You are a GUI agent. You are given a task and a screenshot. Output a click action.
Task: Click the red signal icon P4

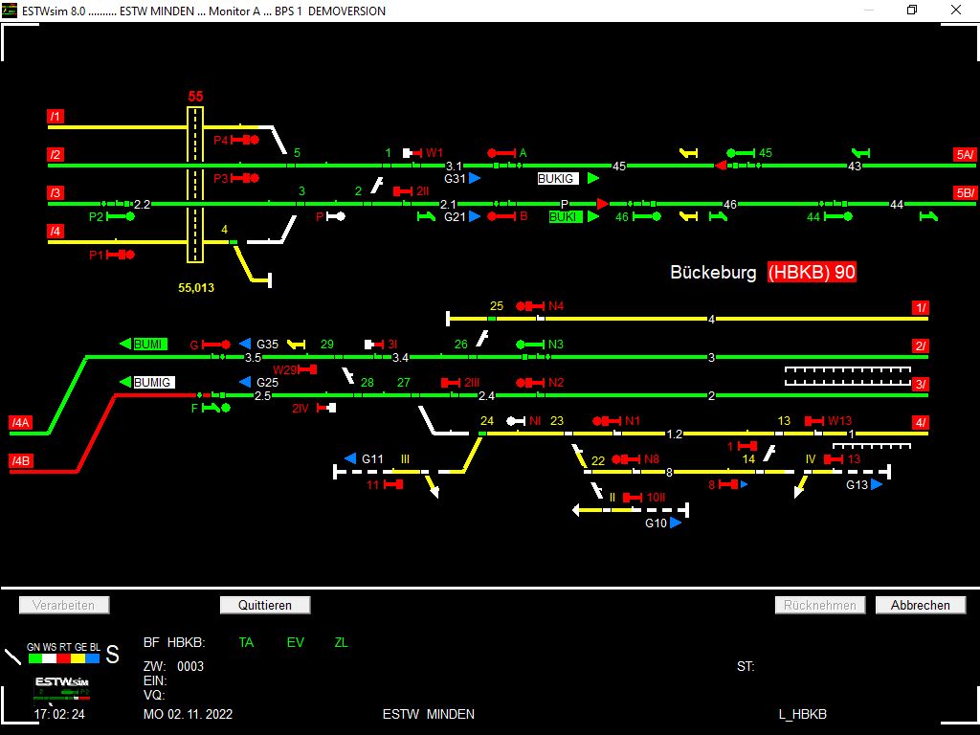(x=245, y=140)
